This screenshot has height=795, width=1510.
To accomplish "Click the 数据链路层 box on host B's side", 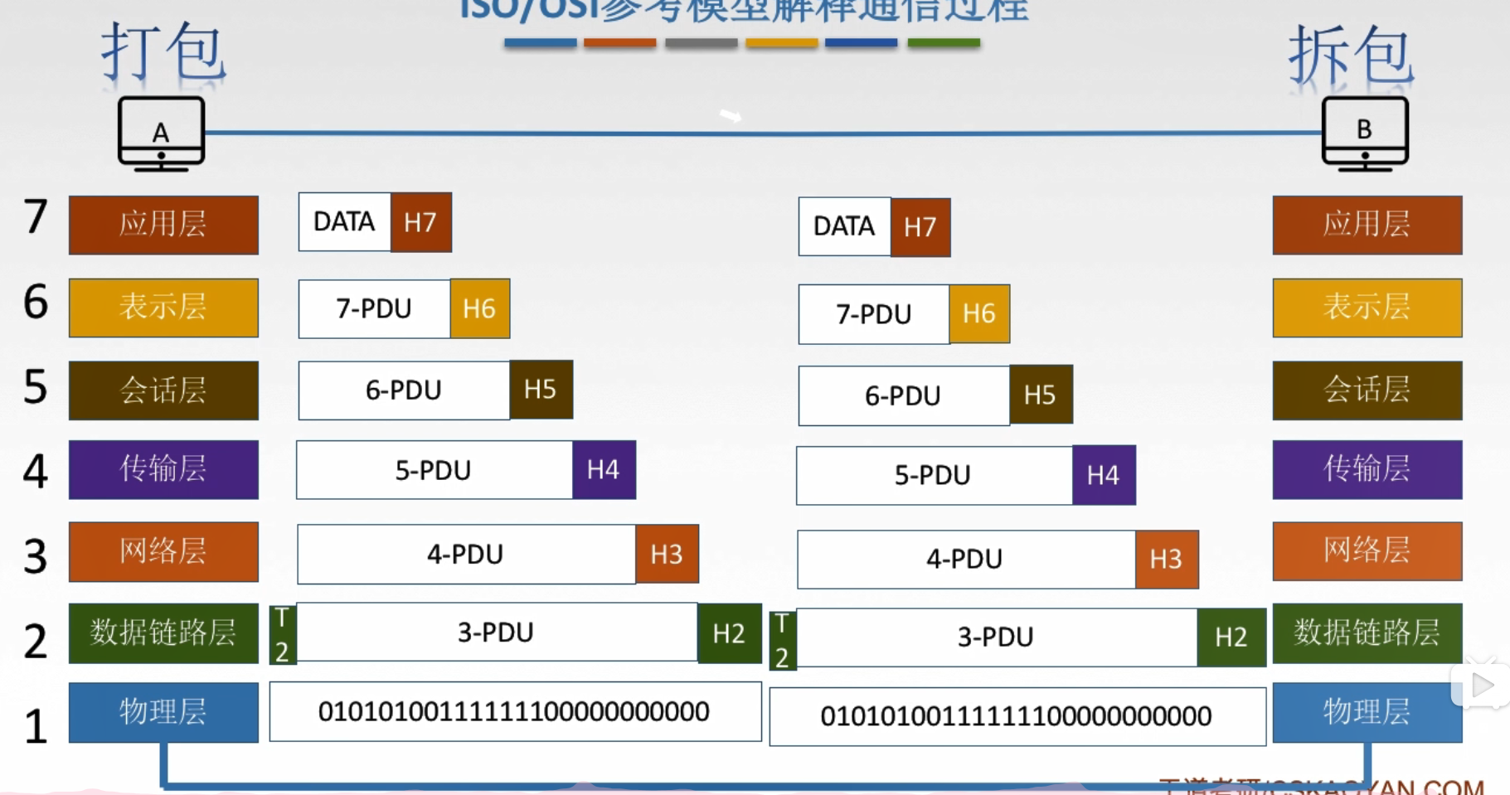I will (1367, 633).
